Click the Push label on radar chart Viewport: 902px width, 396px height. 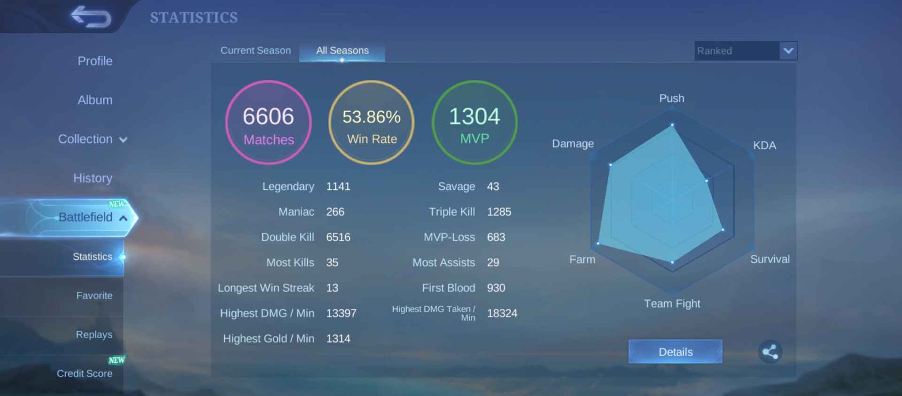pyautogui.click(x=672, y=98)
